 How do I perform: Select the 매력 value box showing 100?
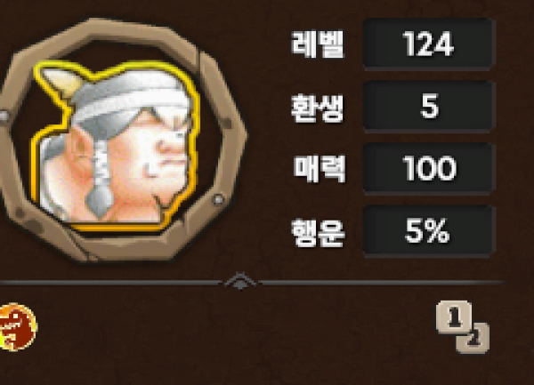(x=428, y=168)
